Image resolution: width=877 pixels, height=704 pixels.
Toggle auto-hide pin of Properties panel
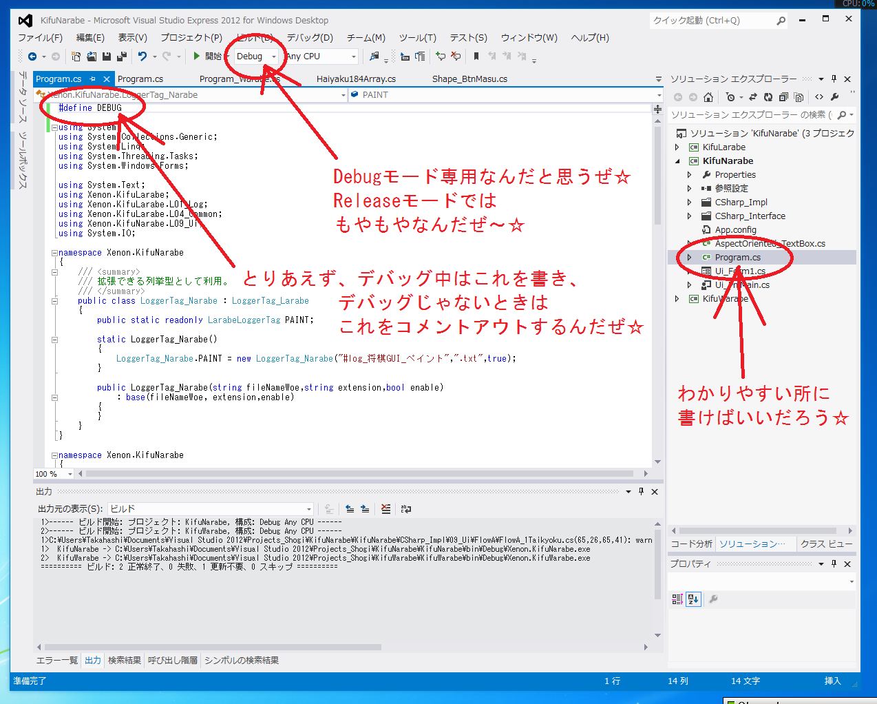point(834,563)
